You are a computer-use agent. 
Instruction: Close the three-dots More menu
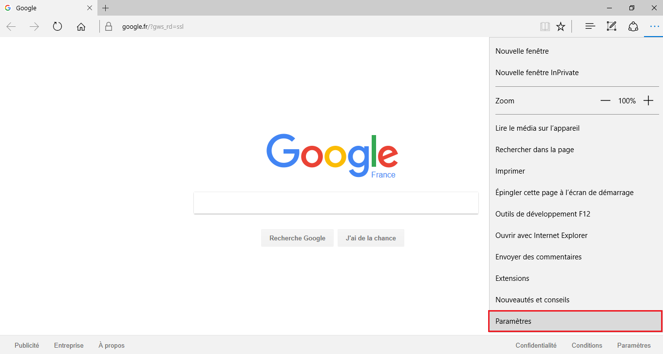pos(654,26)
